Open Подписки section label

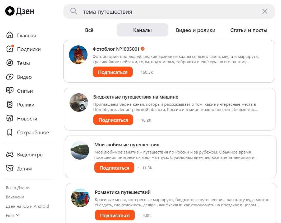pyautogui.click(x=29, y=49)
